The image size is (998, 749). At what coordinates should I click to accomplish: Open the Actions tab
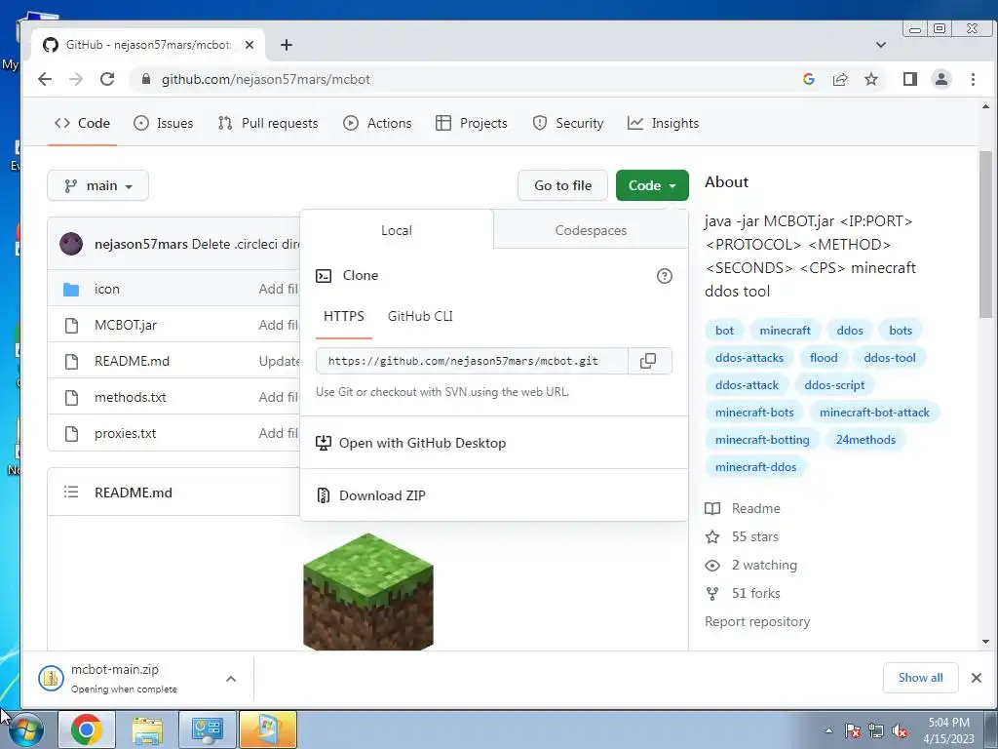point(377,123)
